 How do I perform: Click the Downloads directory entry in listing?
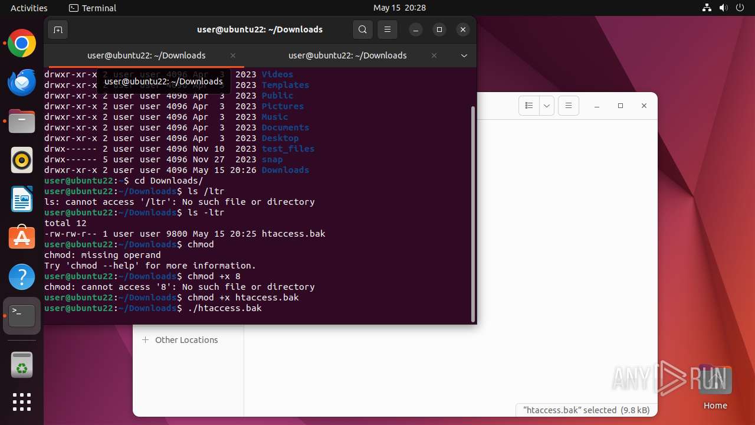285,170
